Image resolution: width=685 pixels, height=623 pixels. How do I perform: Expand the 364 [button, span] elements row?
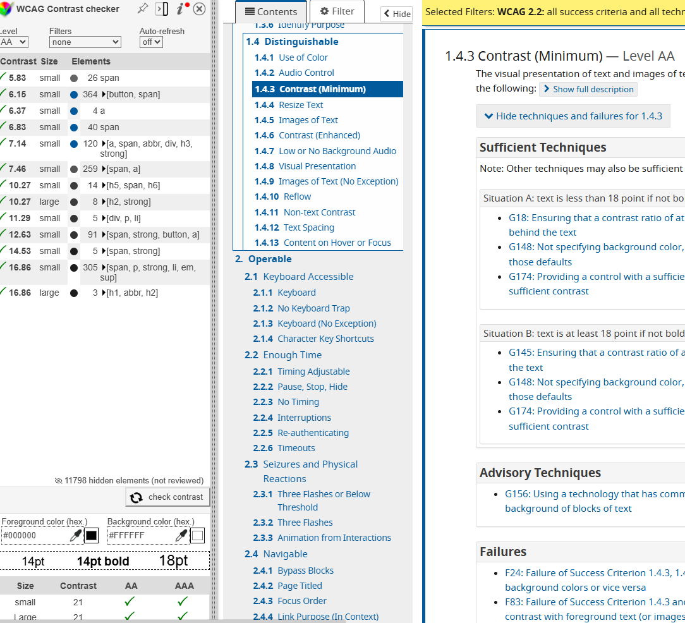coord(104,95)
